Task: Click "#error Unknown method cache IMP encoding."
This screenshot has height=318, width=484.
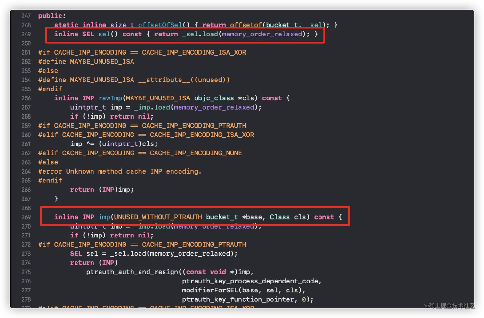Action: pyautogui.click(x=120, y=171)
